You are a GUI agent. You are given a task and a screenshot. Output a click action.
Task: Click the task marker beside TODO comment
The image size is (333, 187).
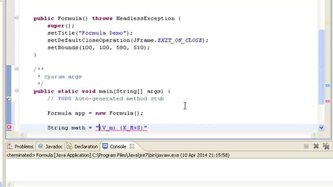point(8,98)
